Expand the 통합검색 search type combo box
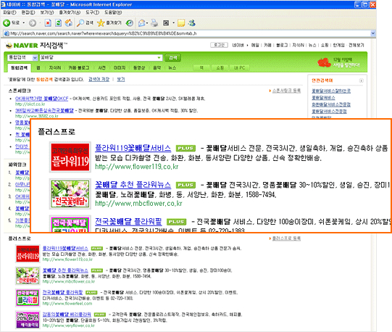 [22, 57]
